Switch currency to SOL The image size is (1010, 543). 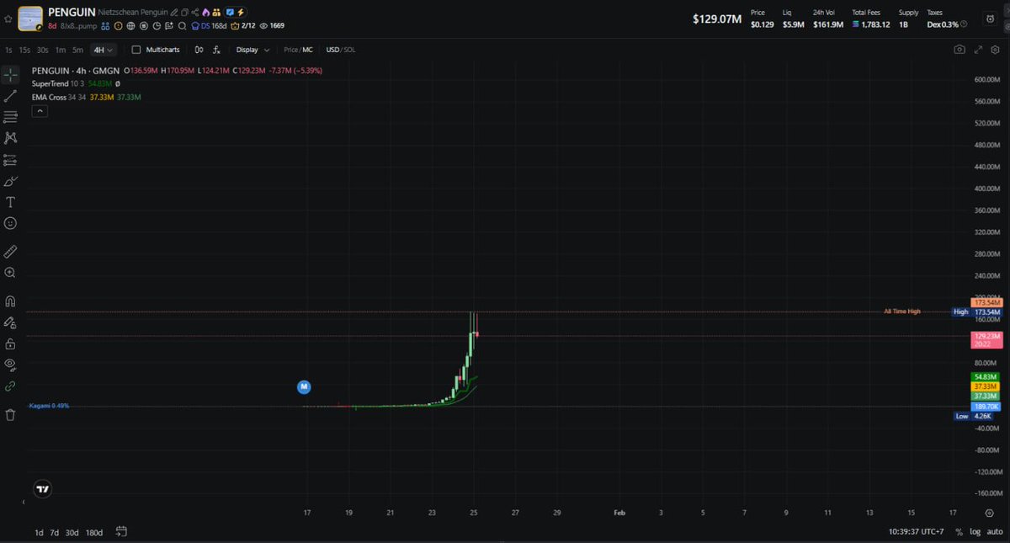(349, 50)
